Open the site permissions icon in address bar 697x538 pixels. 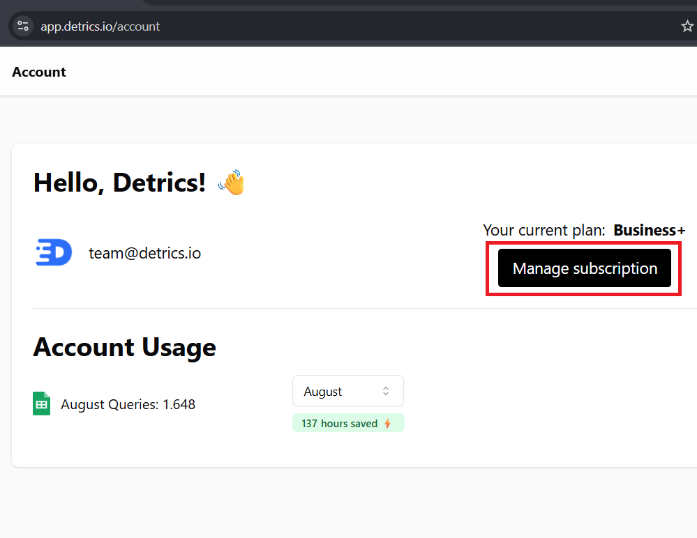tap(22, 26)
